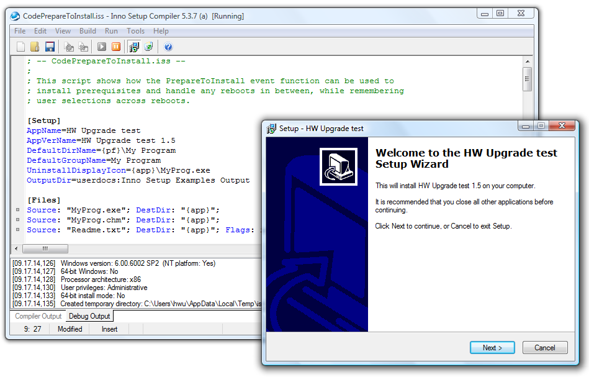Click the editor vertical scrollbar up arrow
Viewport: 589px width, 377px height.
(x=528, y=61)
